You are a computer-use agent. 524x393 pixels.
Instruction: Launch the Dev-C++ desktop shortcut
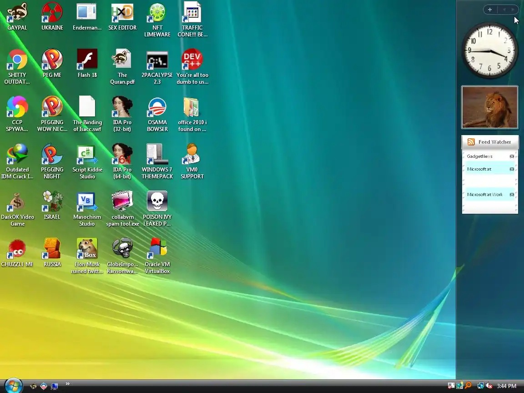[192, 66]
